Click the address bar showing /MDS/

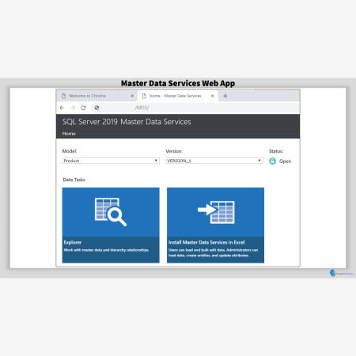[195, 108]
